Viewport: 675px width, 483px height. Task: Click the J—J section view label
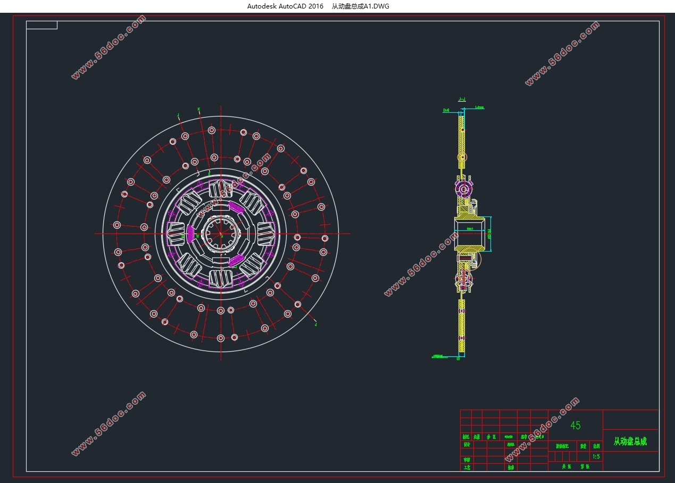tap(462, 99)
